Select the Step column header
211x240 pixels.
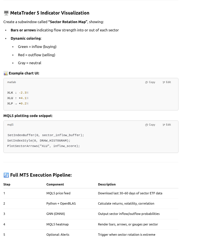[x=7, y=184]
